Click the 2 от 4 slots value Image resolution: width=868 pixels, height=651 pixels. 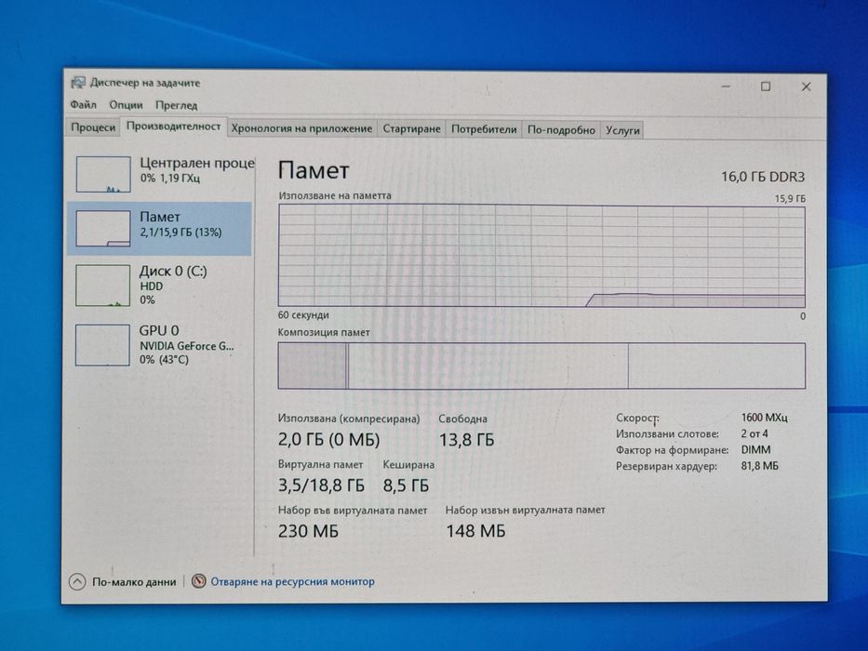pos(754,433)
